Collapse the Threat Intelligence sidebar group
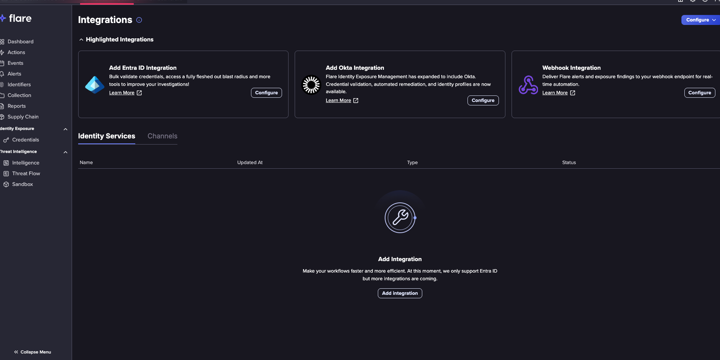 coord(66,152)
